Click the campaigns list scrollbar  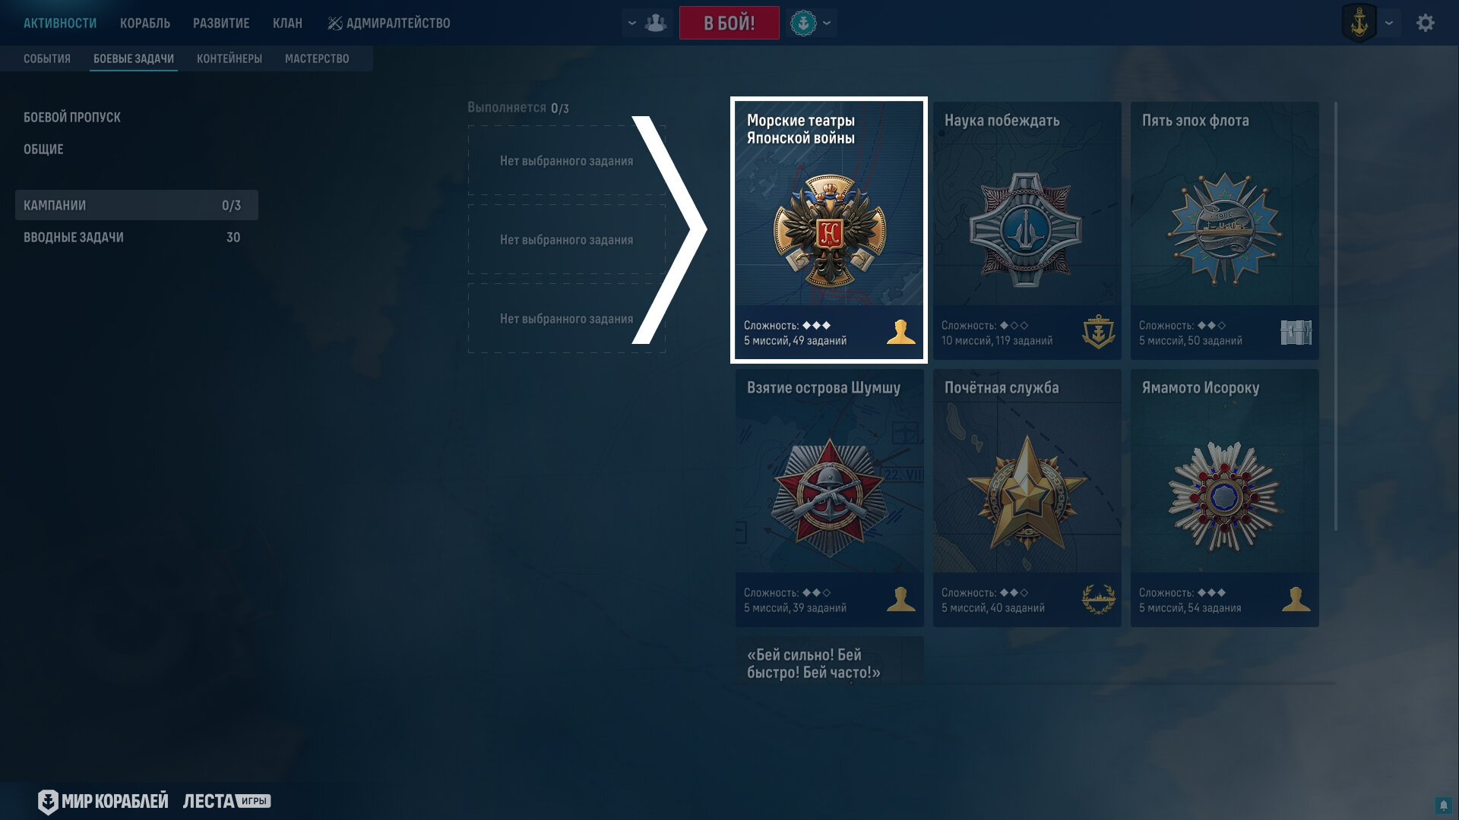[x=1335, y=317]
